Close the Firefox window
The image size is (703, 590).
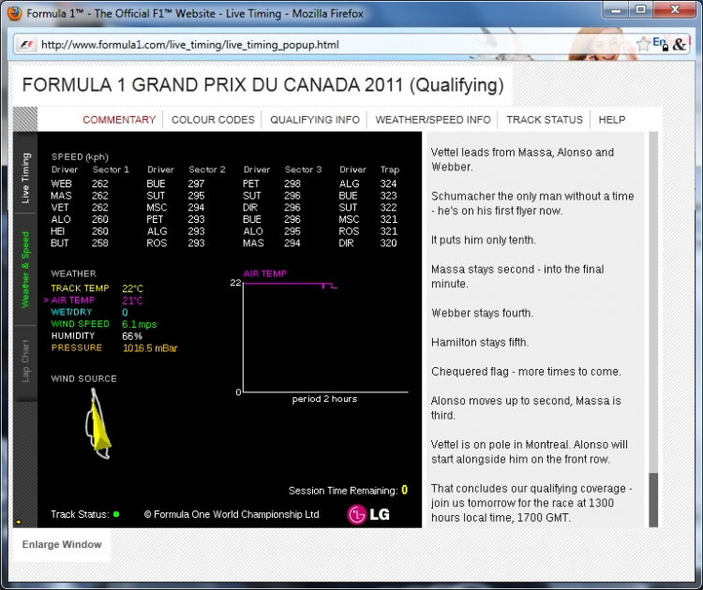(674, 9)
